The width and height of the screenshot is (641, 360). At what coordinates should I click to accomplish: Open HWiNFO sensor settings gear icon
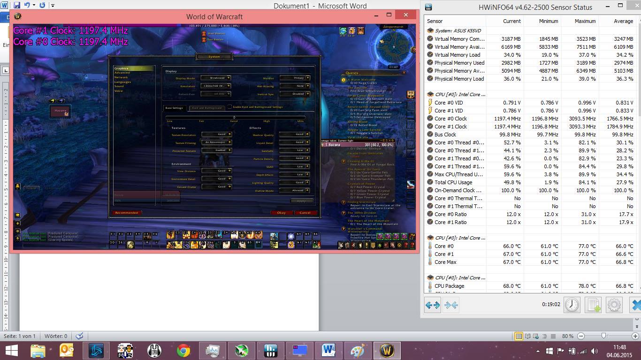614,305
